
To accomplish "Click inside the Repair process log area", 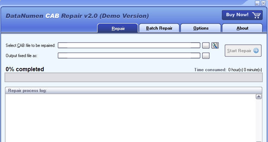I will click(x=130, y=118).
